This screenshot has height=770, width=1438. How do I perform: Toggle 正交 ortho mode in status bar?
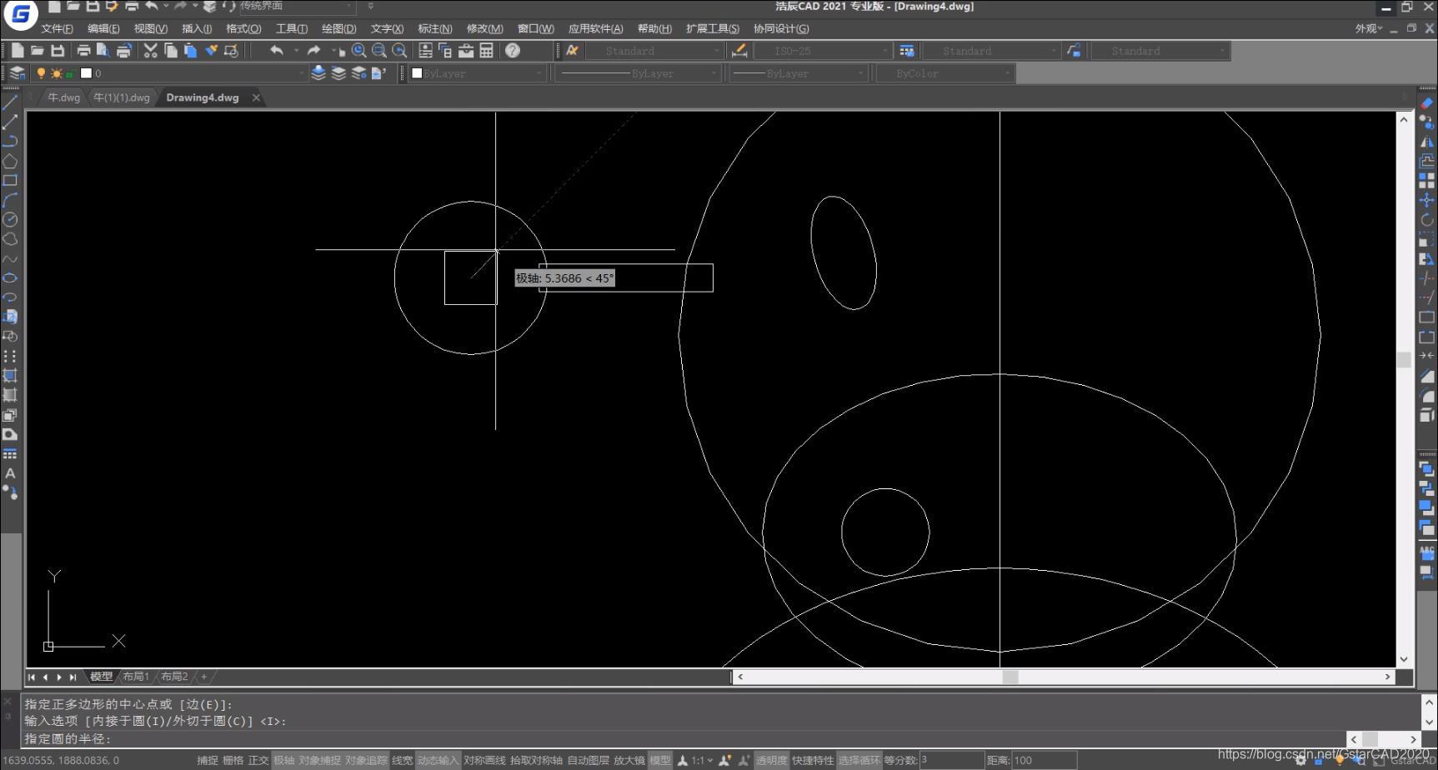pyautogui.click(x=258, y=760)
